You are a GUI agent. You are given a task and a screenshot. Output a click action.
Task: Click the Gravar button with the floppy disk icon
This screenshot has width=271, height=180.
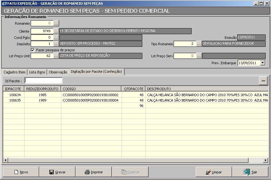(57, 172)
